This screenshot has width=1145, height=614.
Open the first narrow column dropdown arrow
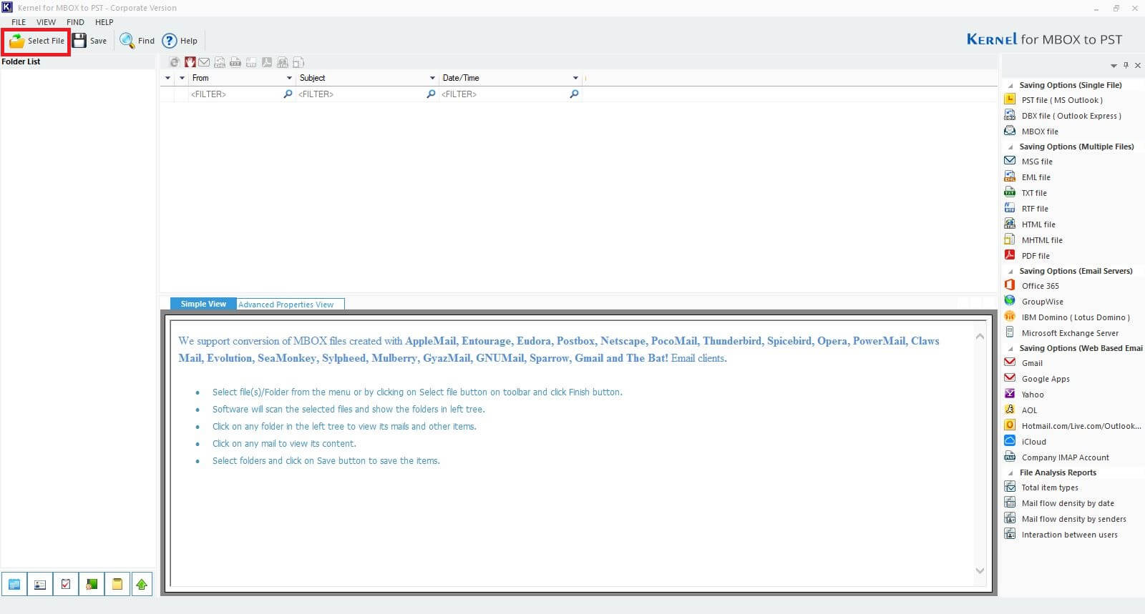[x=167, y=78]
